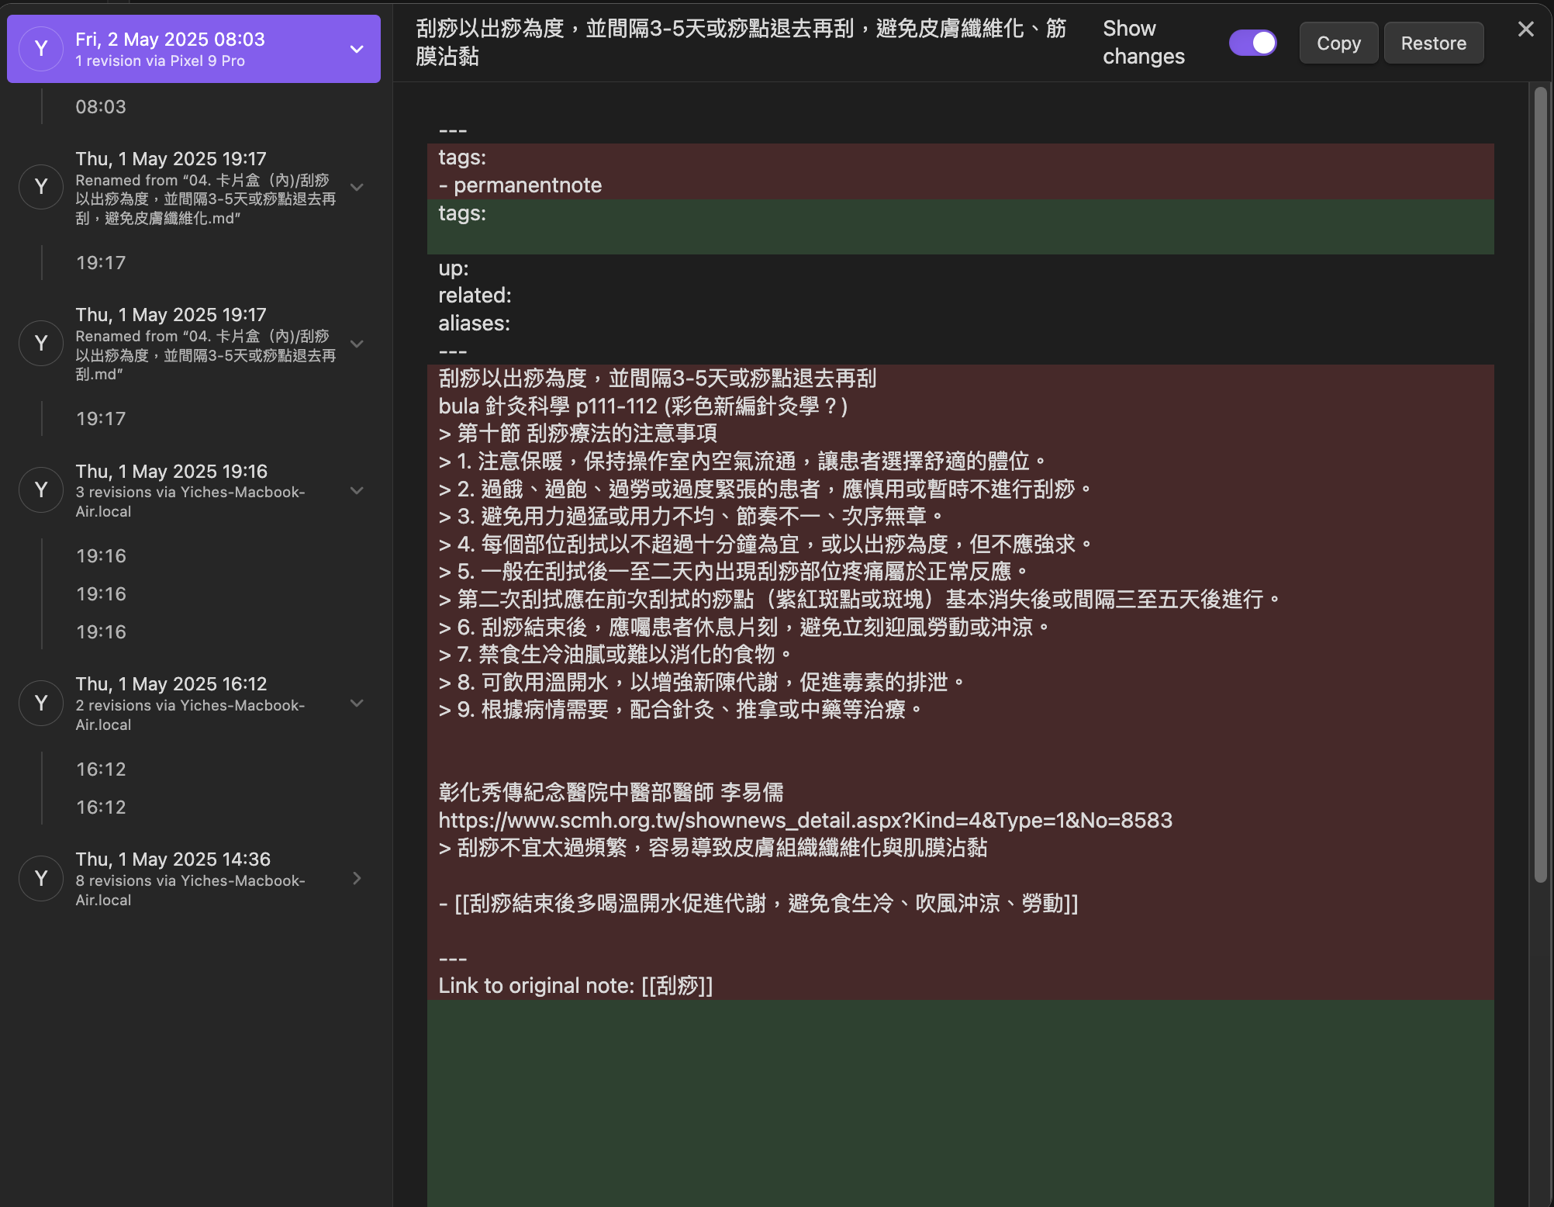Click the 'related:' frontmatter line
Viewport: 1554px width, 1207px height.
coord(475,296)
